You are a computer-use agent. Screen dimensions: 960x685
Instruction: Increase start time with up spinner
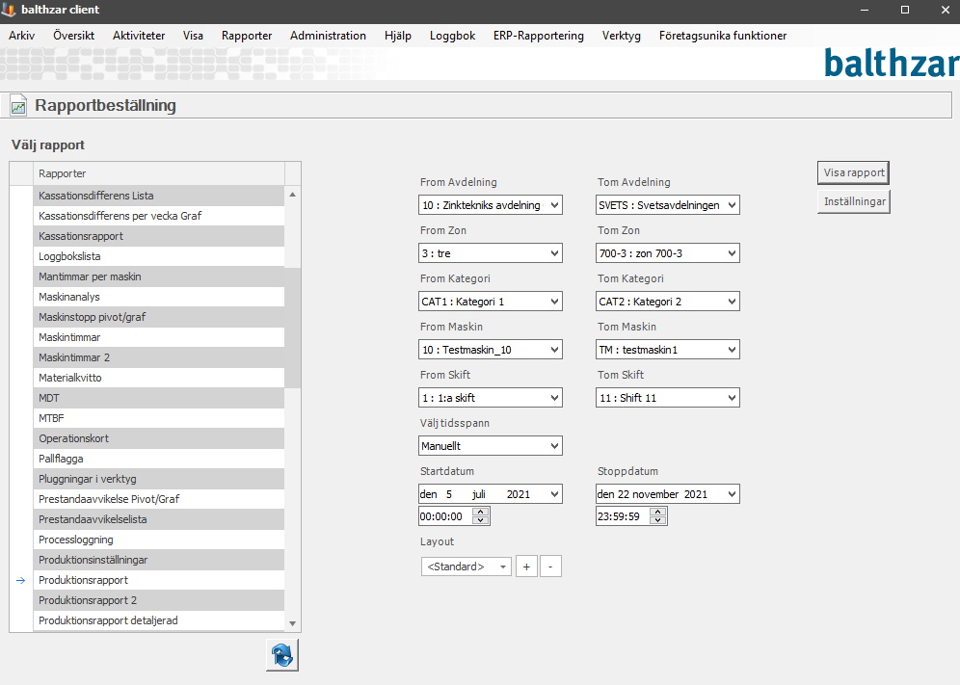click(481, 512)
